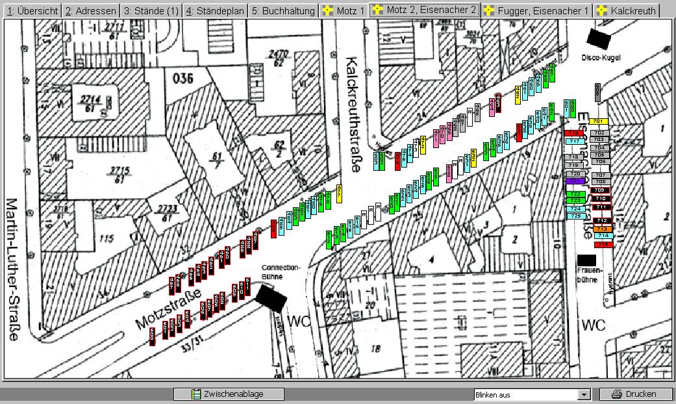
Task: Click the light blue stand 717
Action: coord(575,141)
